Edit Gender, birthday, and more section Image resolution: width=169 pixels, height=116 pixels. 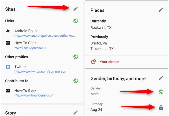[x=161, y=78]
